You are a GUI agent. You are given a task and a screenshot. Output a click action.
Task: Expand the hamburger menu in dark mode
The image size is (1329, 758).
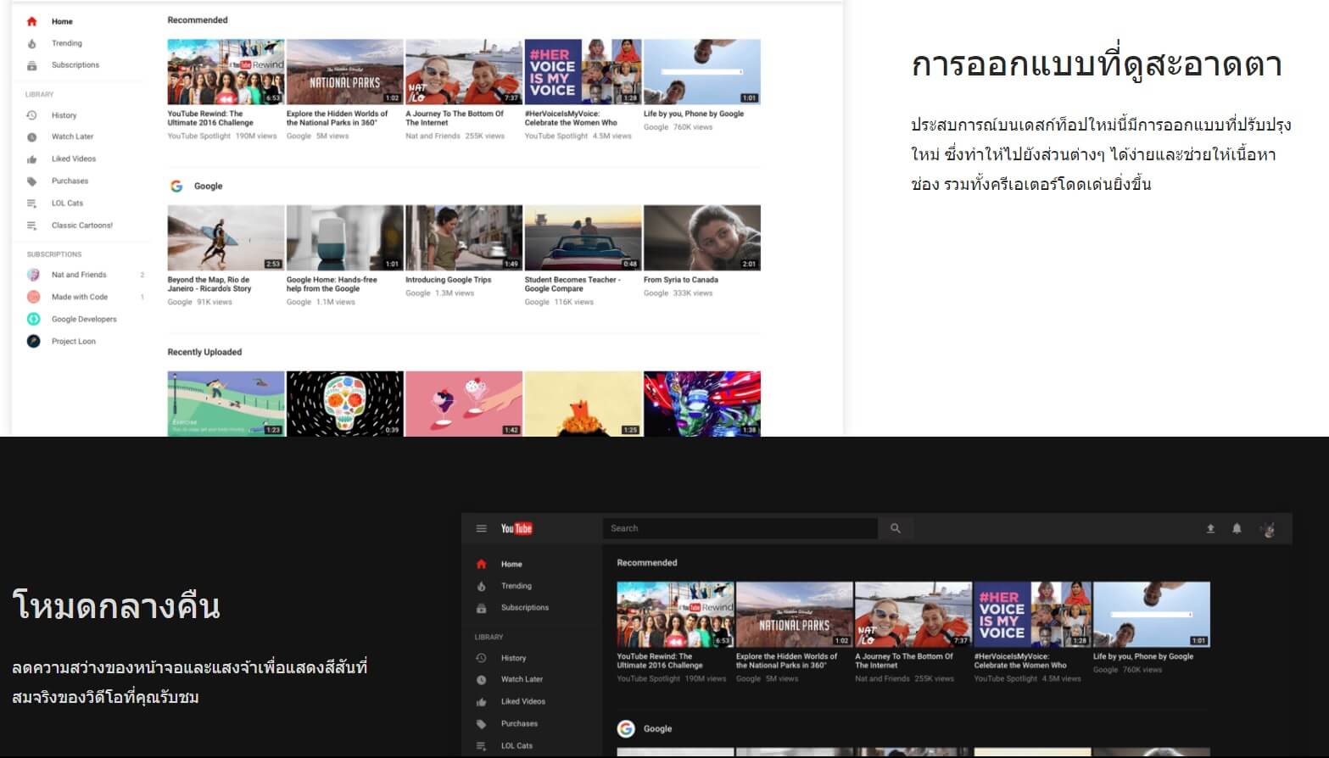pos(482,527)
